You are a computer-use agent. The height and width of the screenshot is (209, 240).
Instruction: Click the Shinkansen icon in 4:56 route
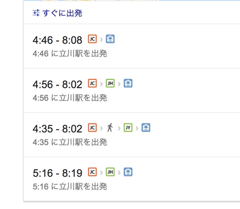128,83
